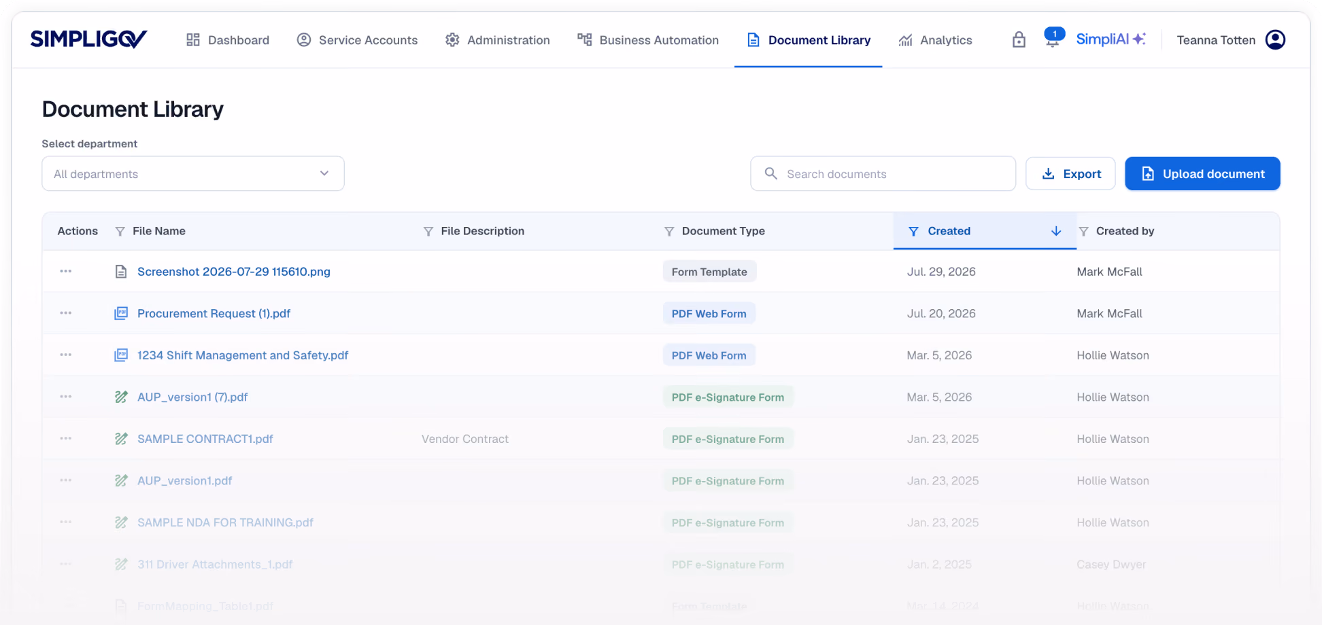Open AUP_version1 (7).pdf link
This screenshot has width=1322, height=625.
(192, 397)
